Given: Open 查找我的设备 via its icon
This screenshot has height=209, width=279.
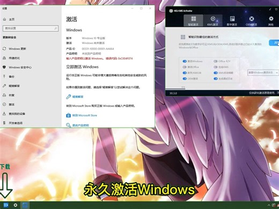Looking at the screenshot, I should tap(4, 114).
